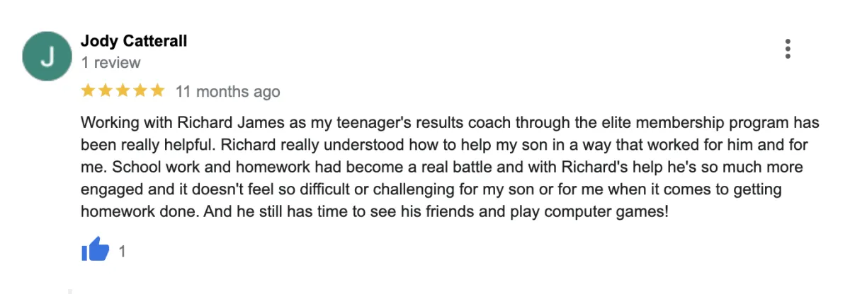Open the three-dot more options menu

click(788, 49)
